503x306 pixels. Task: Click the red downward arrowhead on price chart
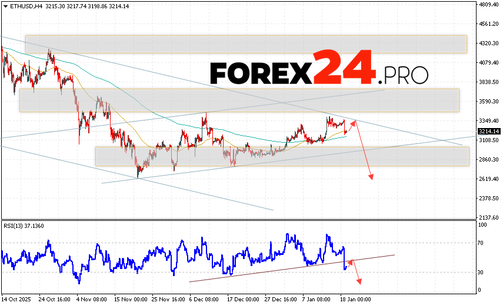click(371, 177)
